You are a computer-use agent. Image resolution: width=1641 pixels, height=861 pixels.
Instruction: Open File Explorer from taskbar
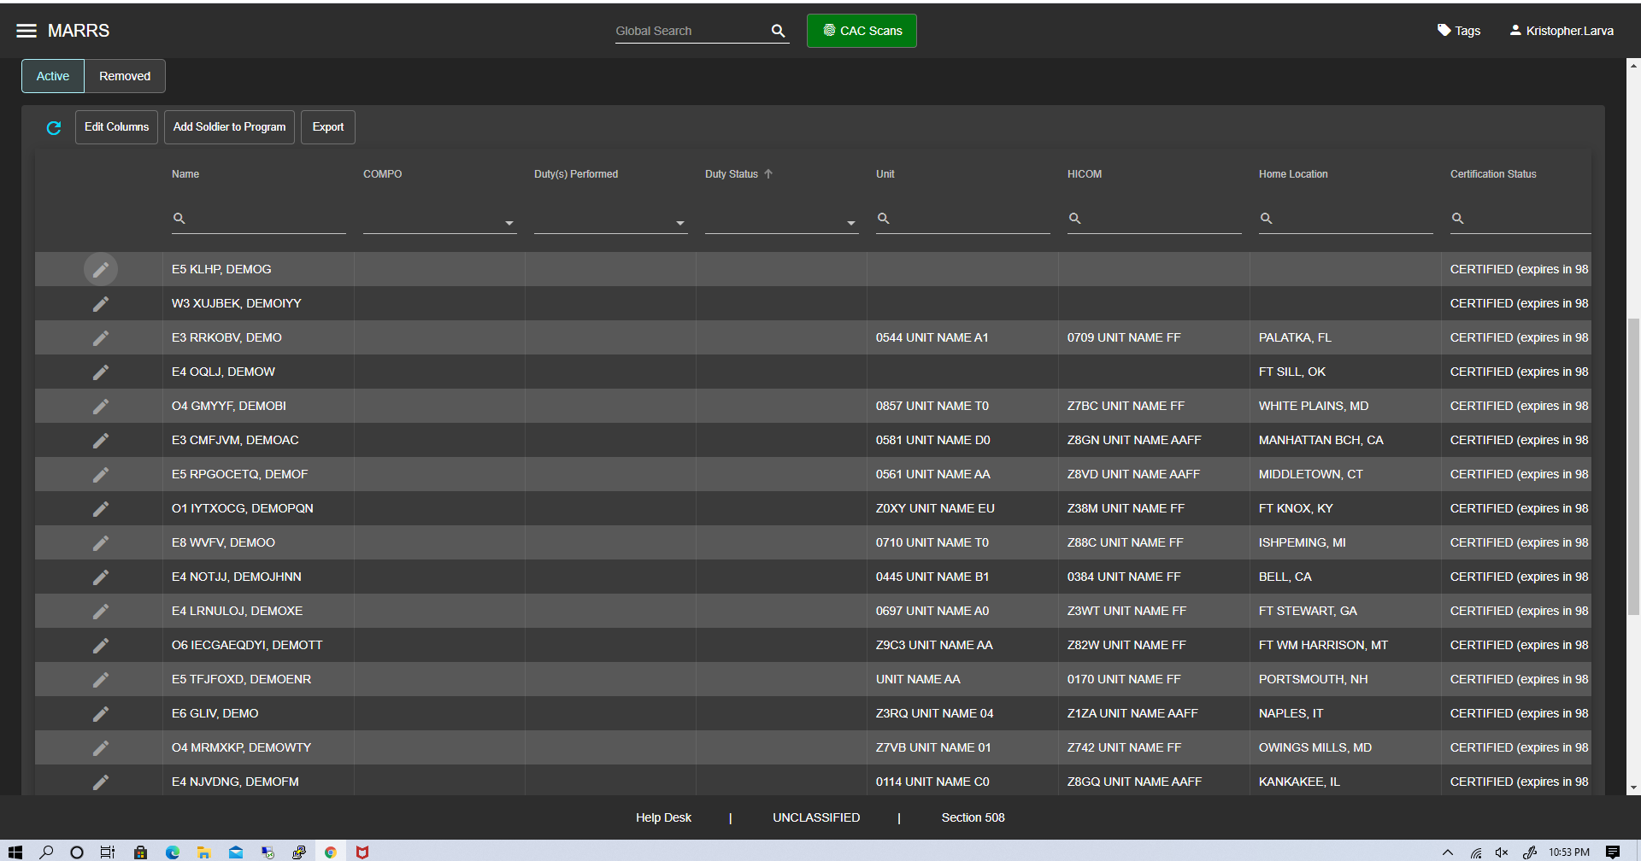click(x=203, y=852)
